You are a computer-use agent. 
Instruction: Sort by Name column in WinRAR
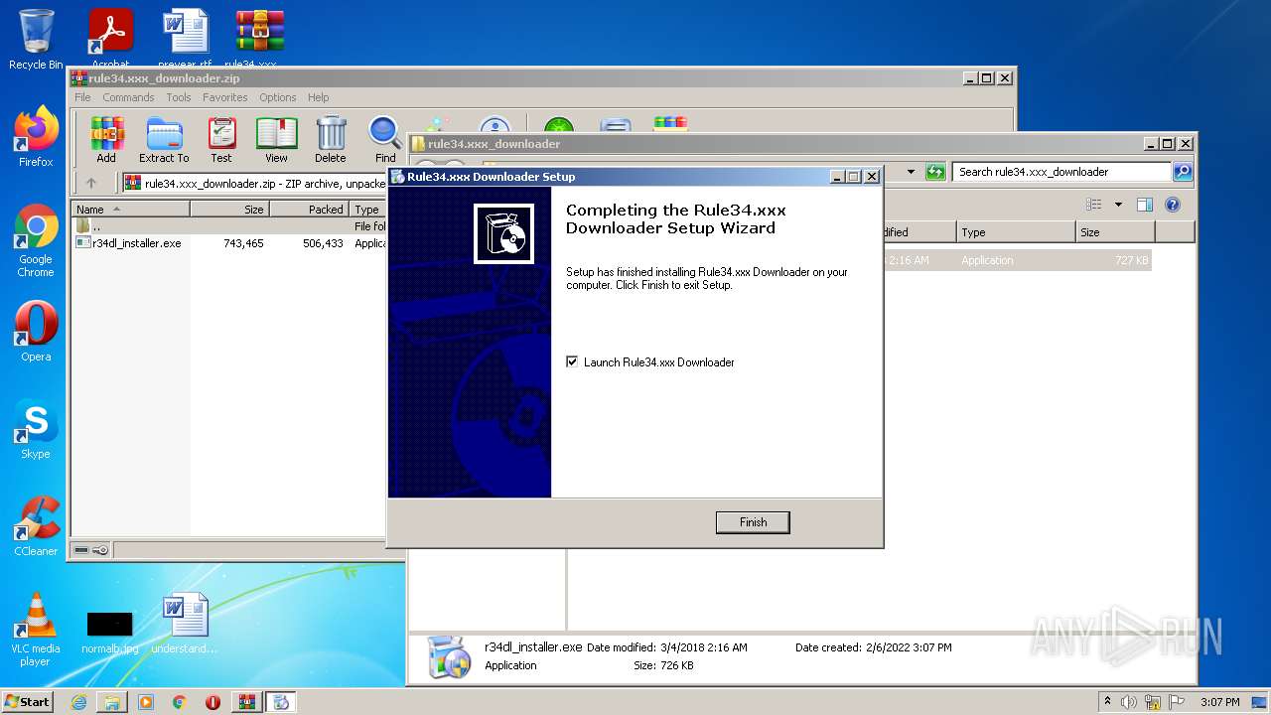131,210
